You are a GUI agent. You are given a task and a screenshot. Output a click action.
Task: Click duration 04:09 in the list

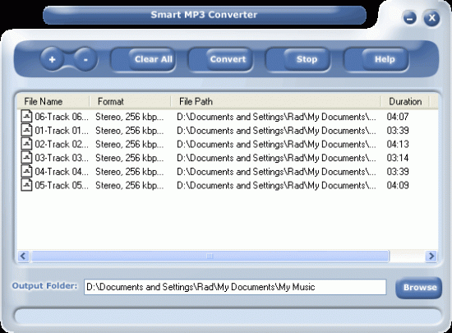tap(398, 185)
